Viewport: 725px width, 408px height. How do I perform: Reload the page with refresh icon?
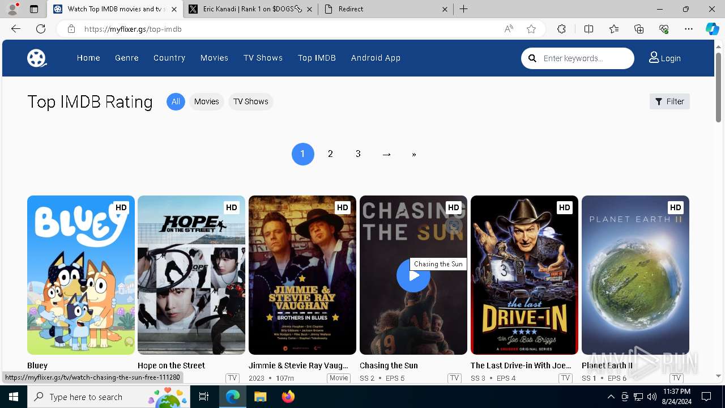41,29
